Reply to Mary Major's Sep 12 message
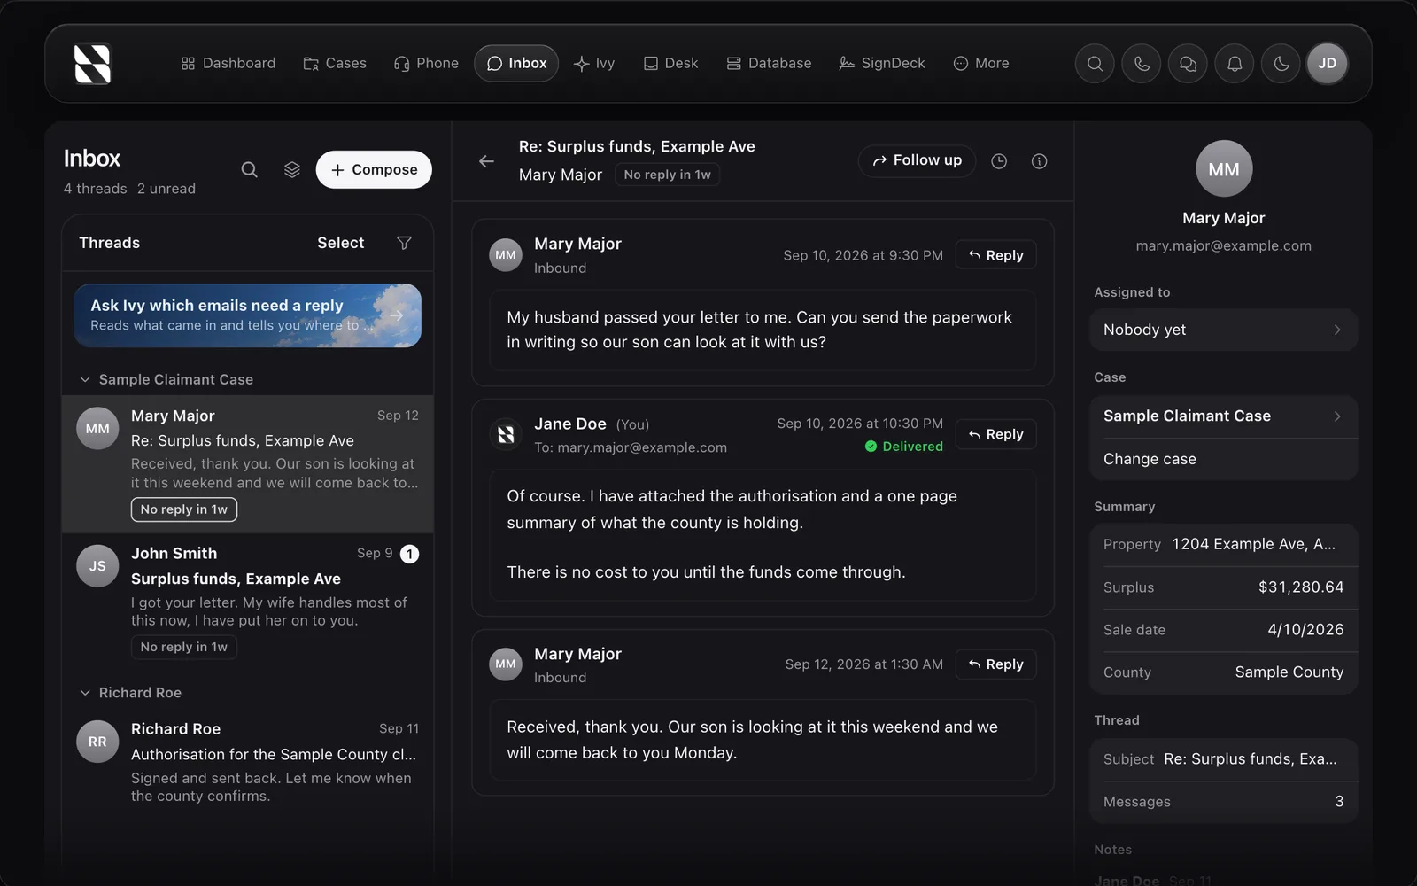 [x=995, y=664]
